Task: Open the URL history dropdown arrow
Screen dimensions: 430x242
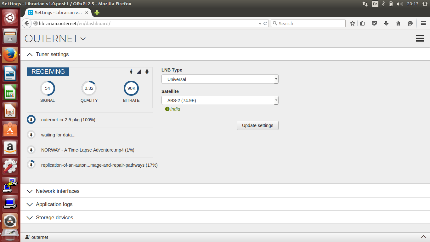Action: (x=260, y=24)
